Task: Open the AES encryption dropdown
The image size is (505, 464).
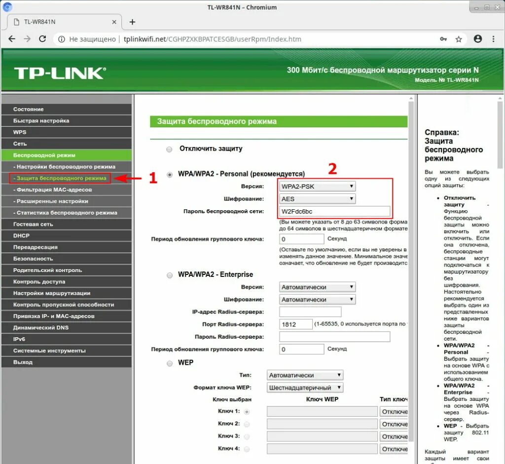Action: 317,199
